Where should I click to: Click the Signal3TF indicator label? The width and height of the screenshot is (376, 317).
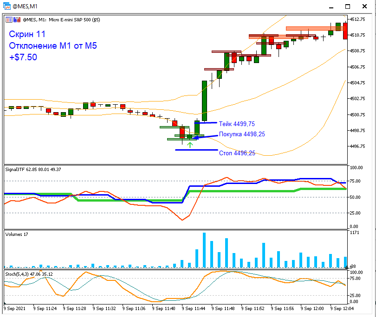point(33,170)
